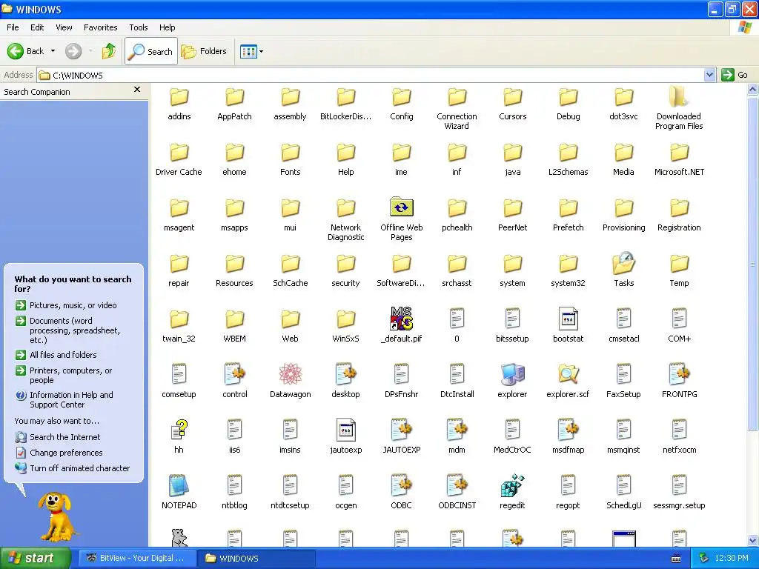Select the Offline Web Pages folder
The width and height of the screenshot is (759, 569).
click(x=401, y=207)
